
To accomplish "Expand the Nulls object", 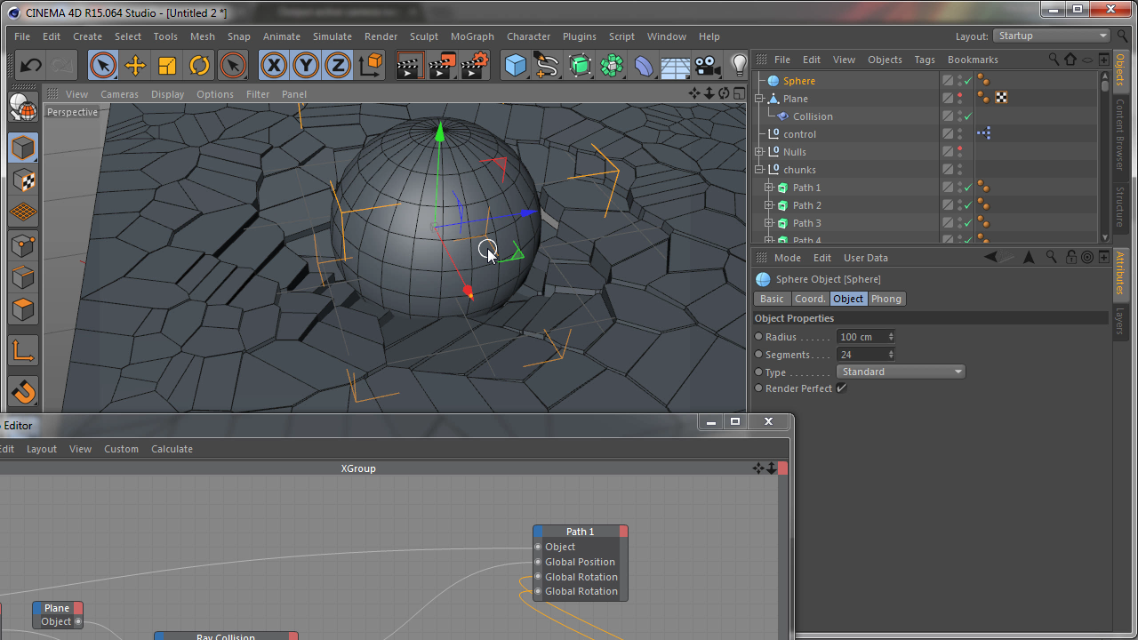I will click(x=759, y=152).
